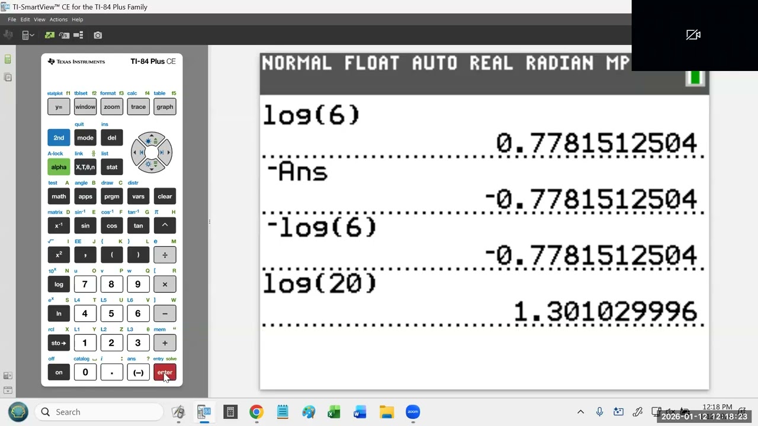Click the negative (−) key
The width and height of the screenshot is (758, 426).
coord(138,373)
